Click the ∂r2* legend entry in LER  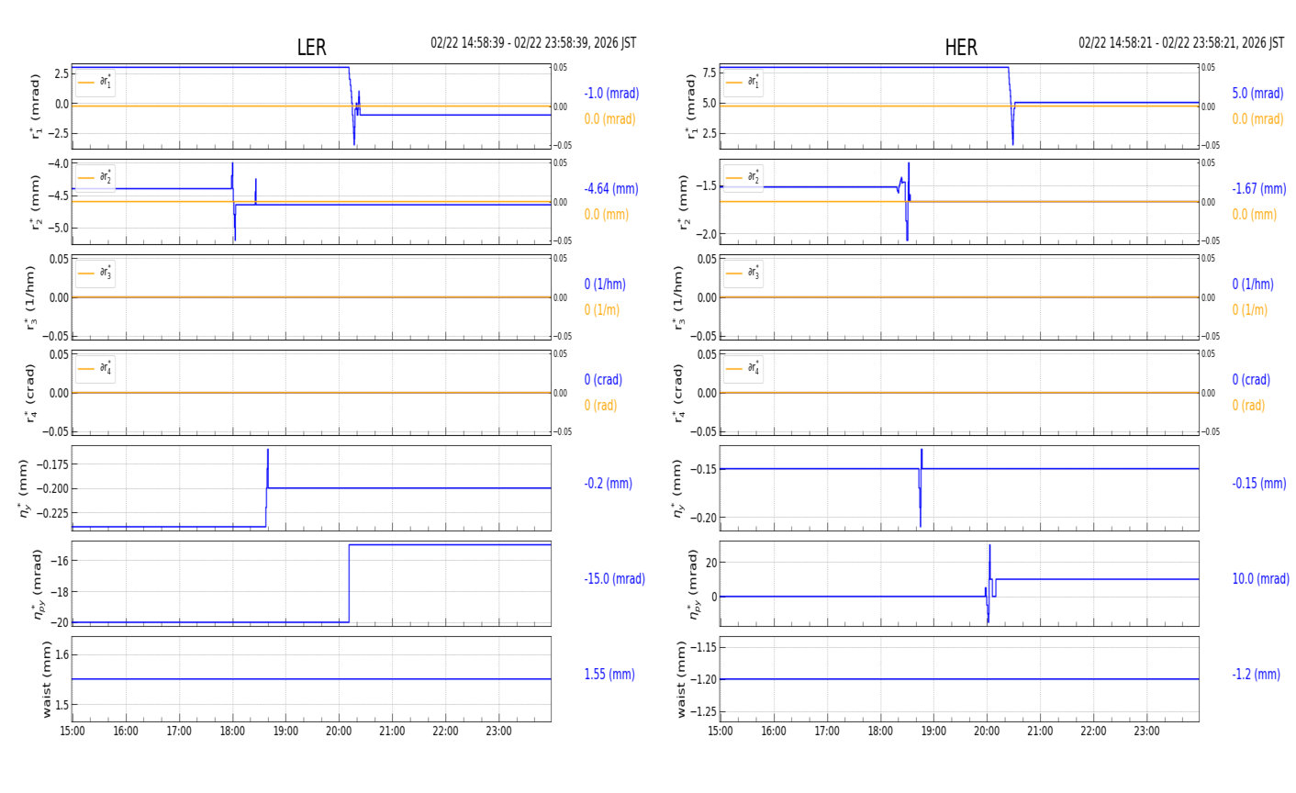click(95, 178)
